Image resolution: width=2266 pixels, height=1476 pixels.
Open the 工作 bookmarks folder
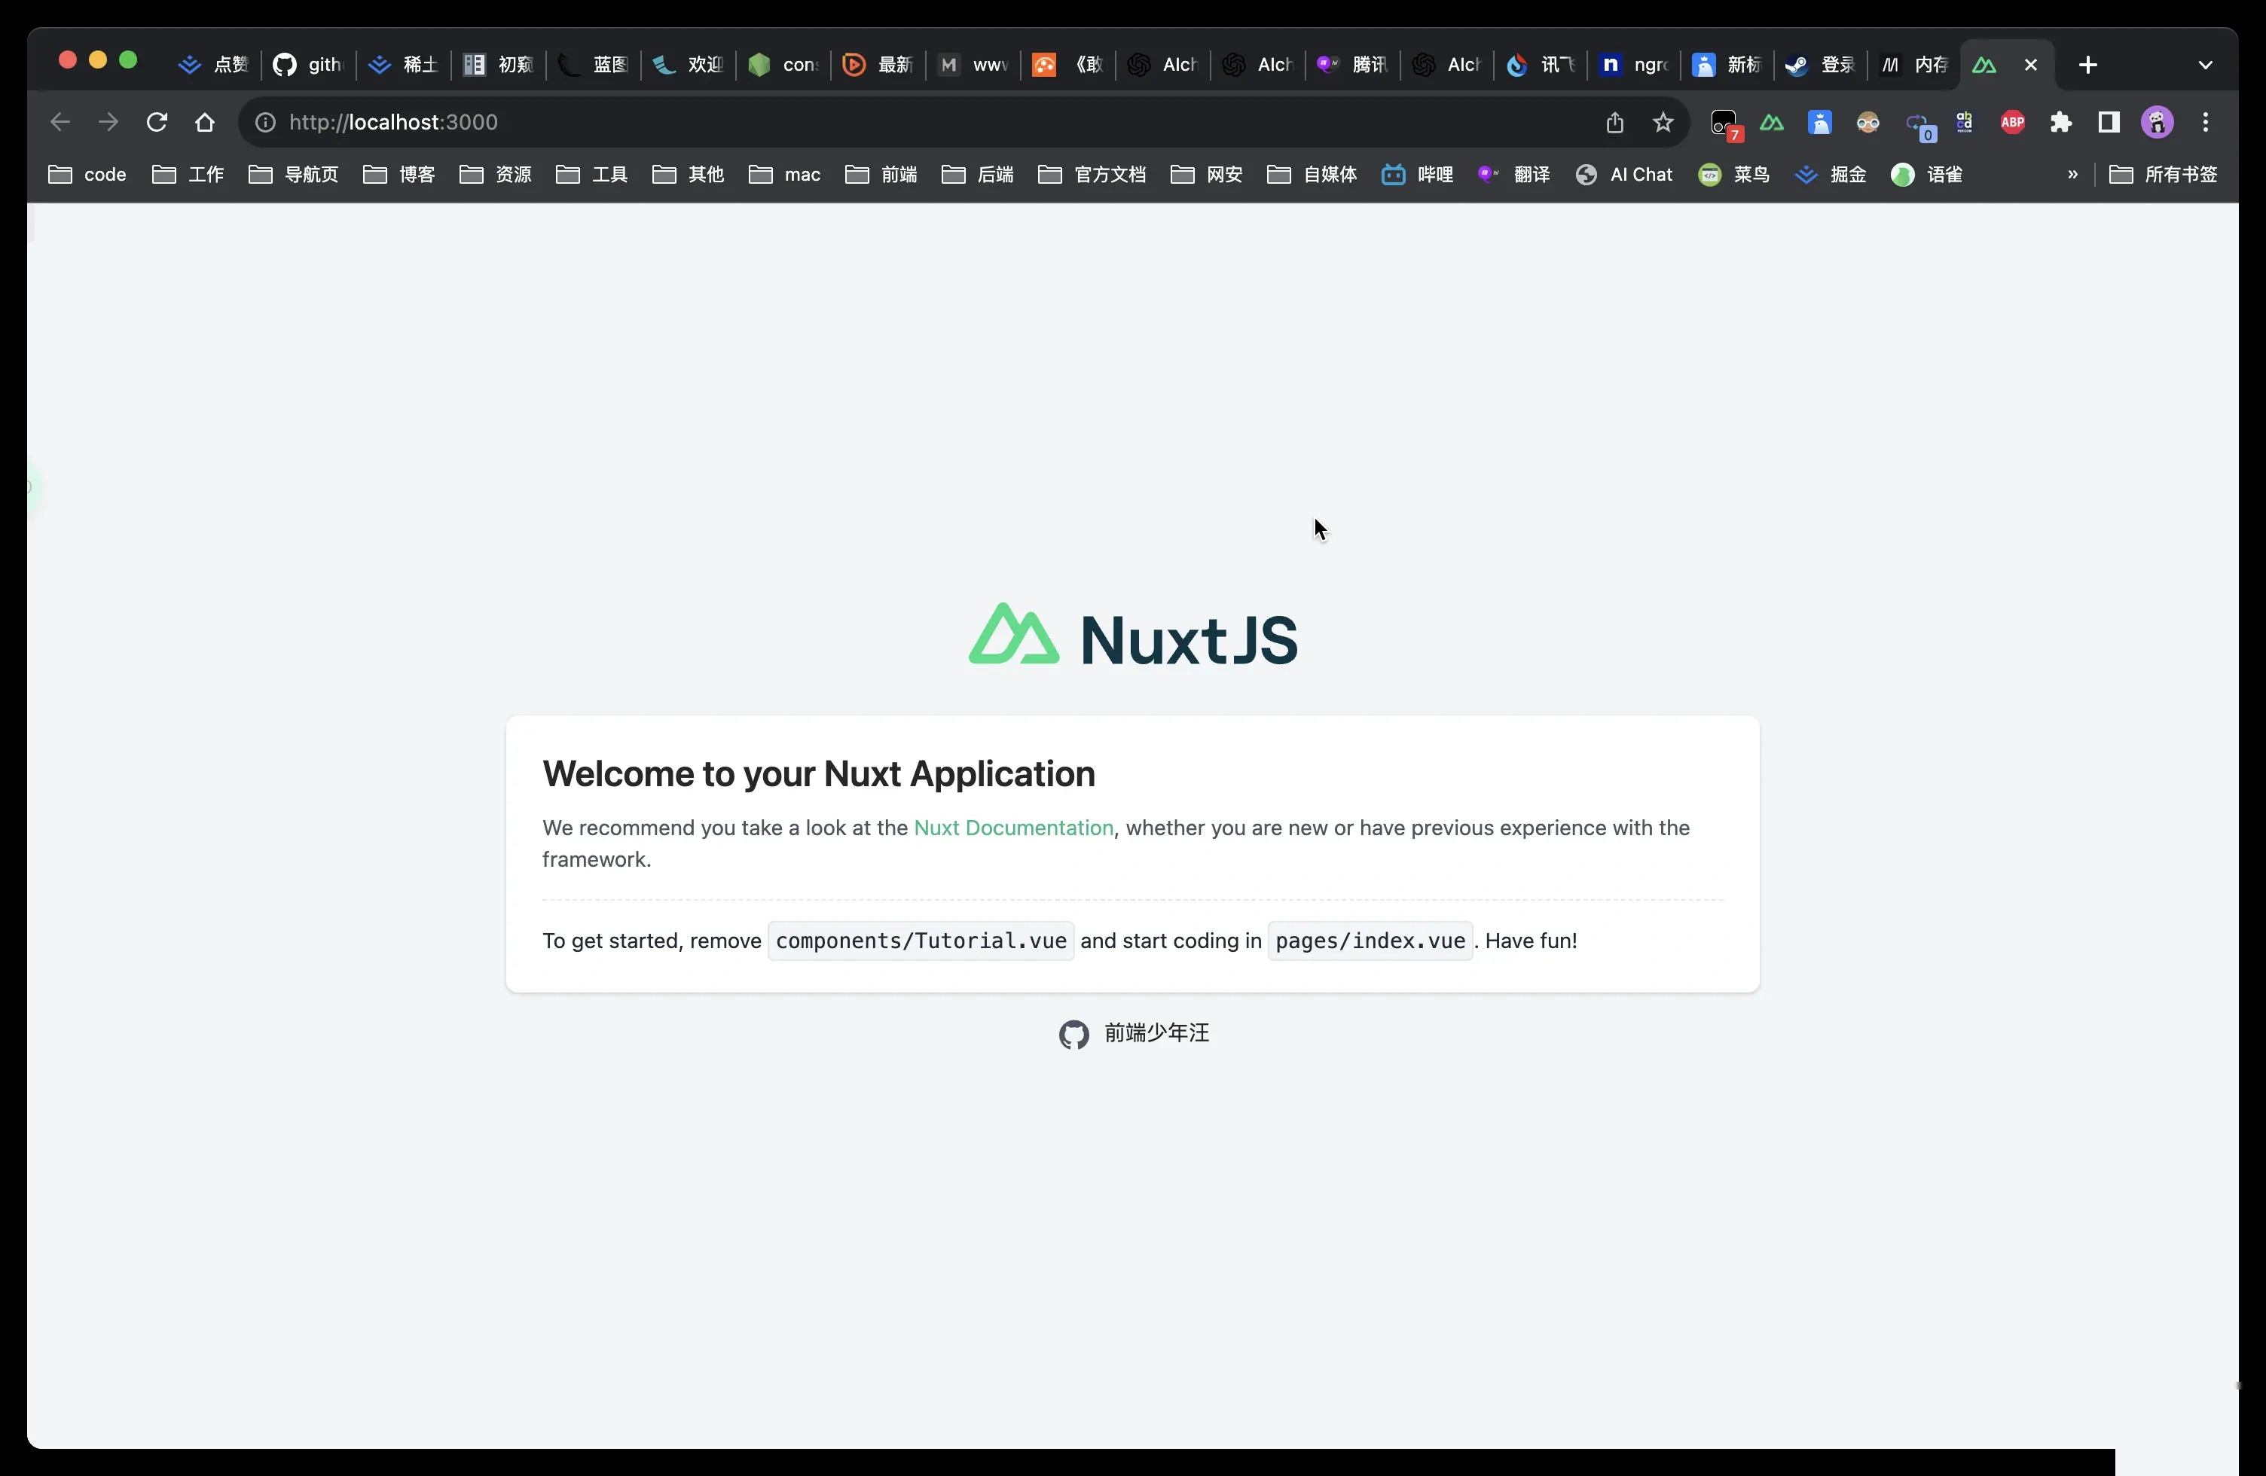pyautogui.click(x=188, y=174)
